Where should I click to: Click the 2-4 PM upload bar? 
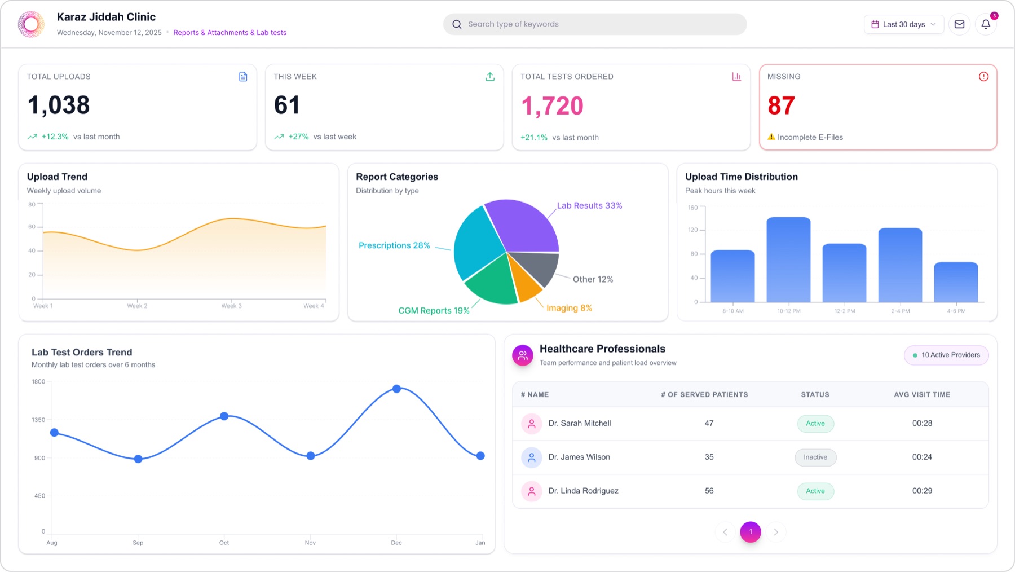tap(900, 265)
